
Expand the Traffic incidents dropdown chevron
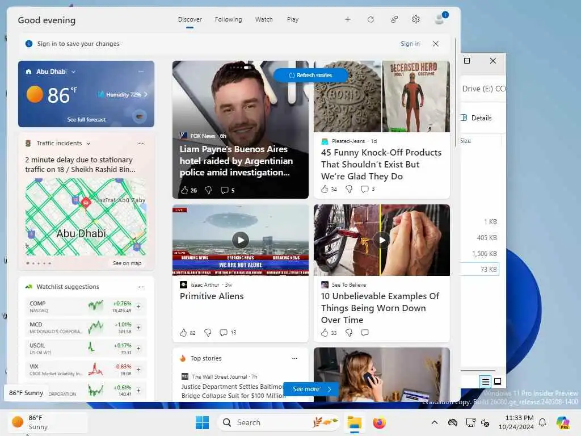coord(88,144)
